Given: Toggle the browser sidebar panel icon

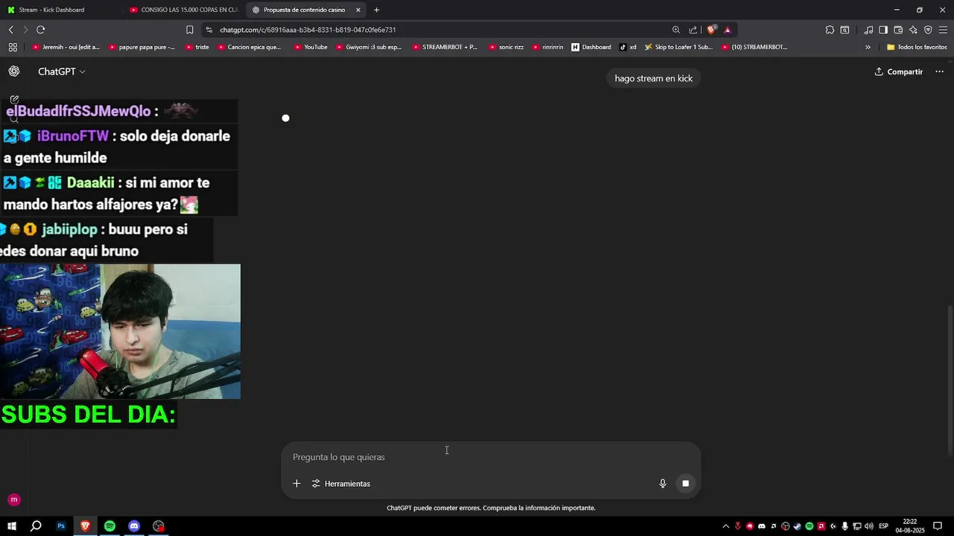Looking at the screenshot, I should (883, 30).
